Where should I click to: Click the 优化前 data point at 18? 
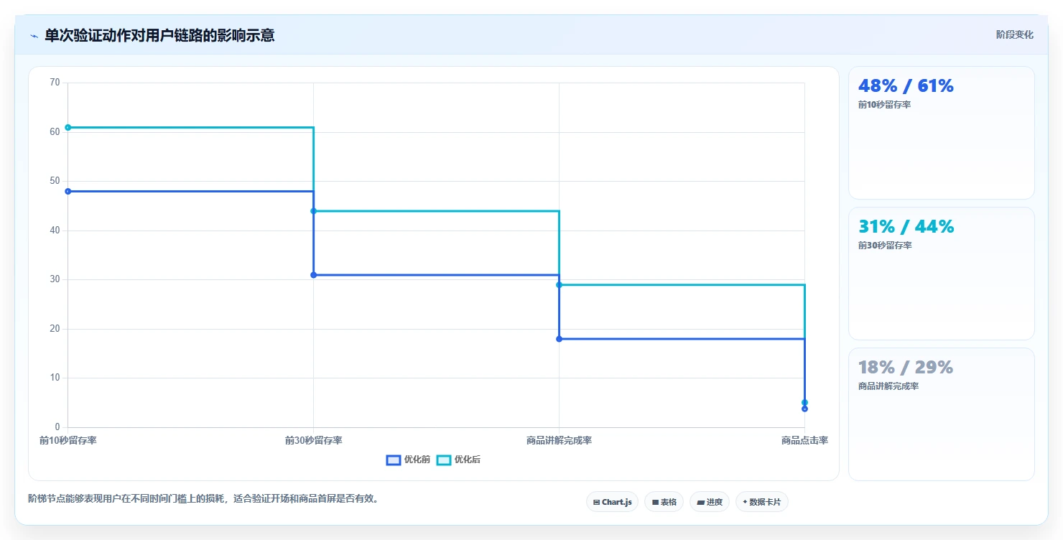(560, 339)
